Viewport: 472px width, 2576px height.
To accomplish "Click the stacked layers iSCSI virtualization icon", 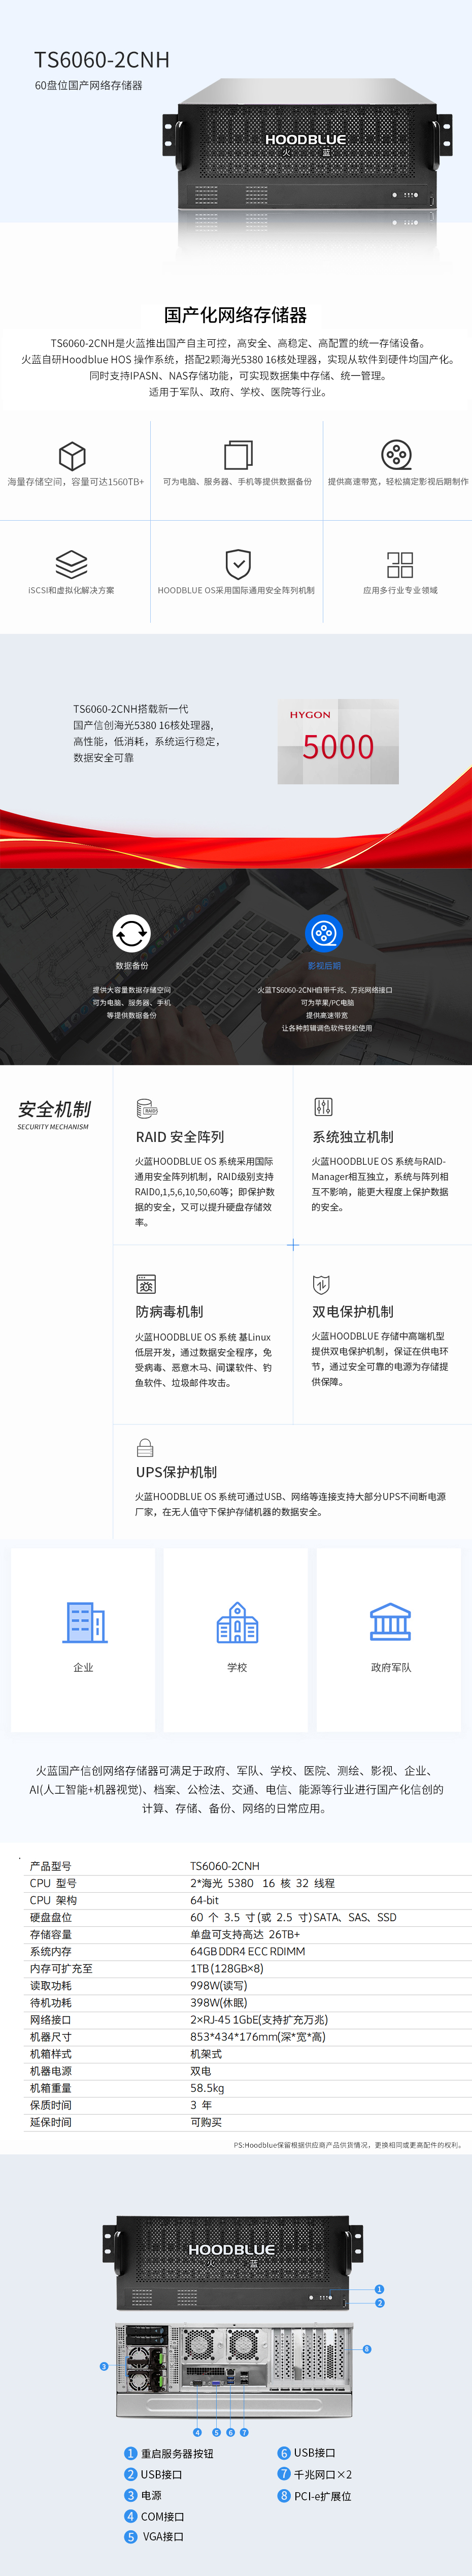I will click(x=71, y=564).
